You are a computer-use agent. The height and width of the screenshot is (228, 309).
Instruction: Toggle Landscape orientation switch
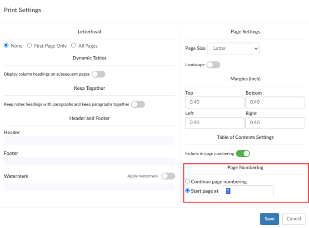213,65
